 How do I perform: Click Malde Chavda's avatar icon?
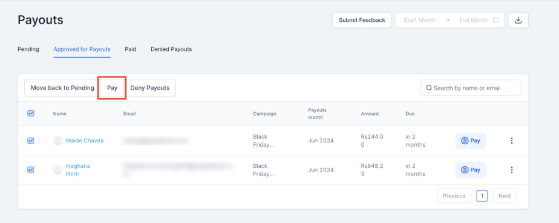57,141
